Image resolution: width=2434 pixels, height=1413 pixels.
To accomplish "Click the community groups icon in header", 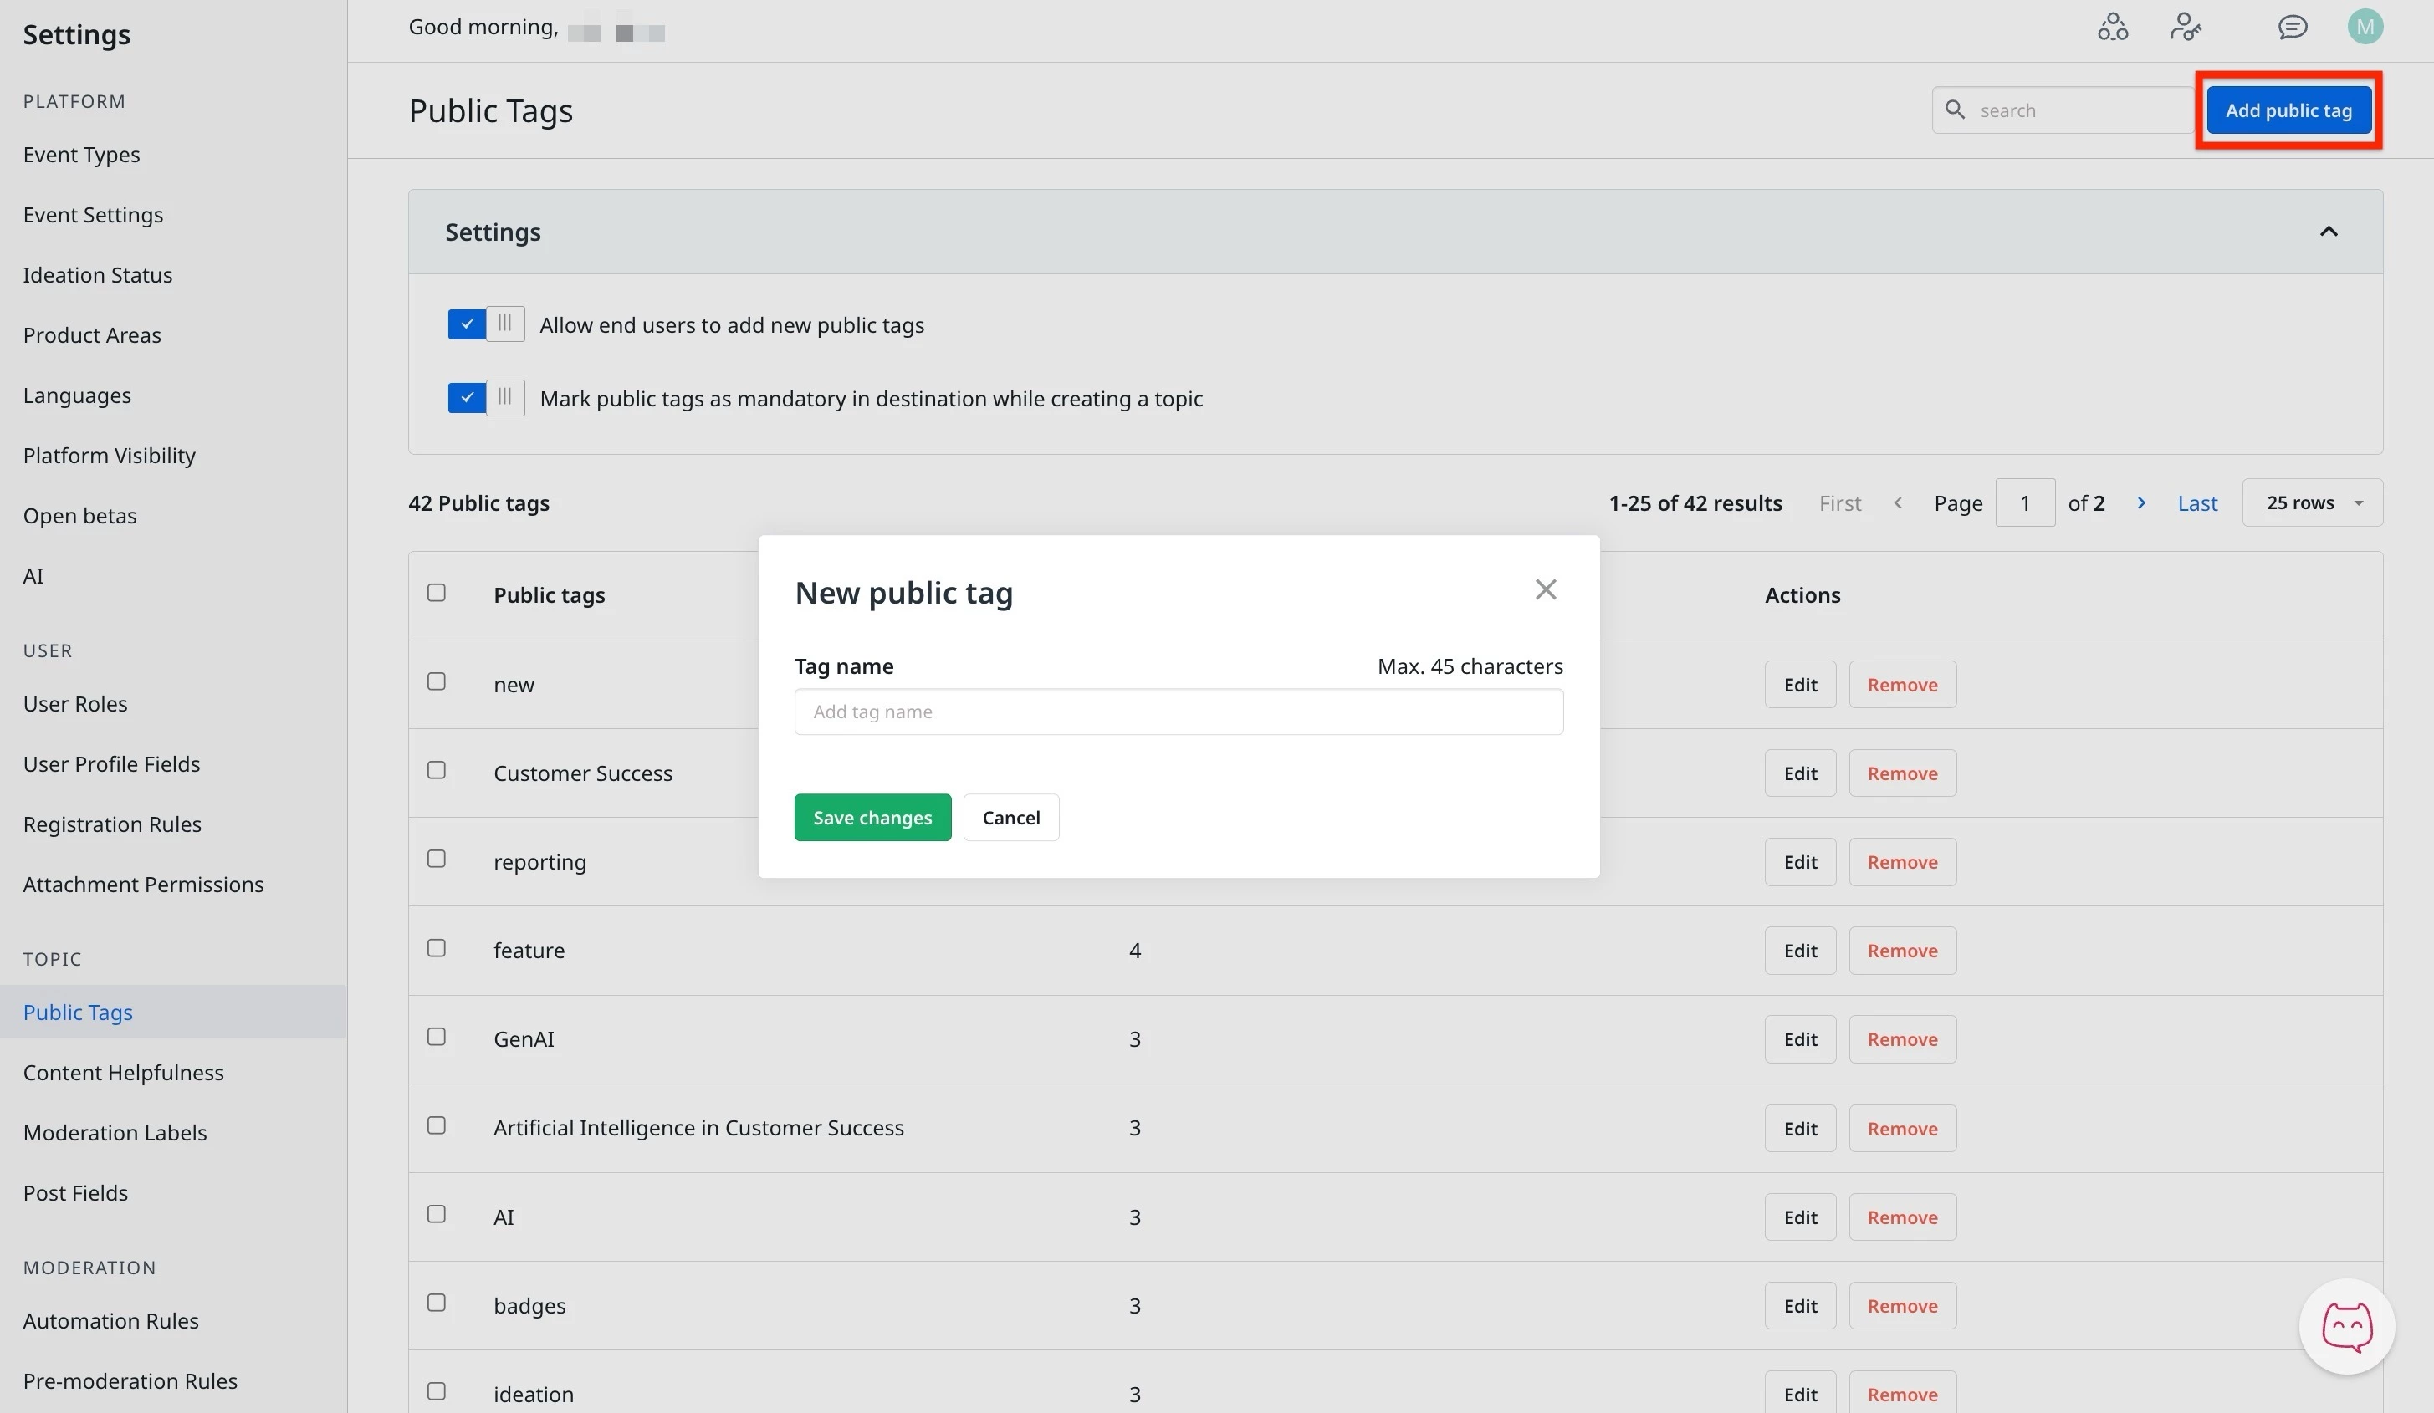I will tap(2112, 27).
